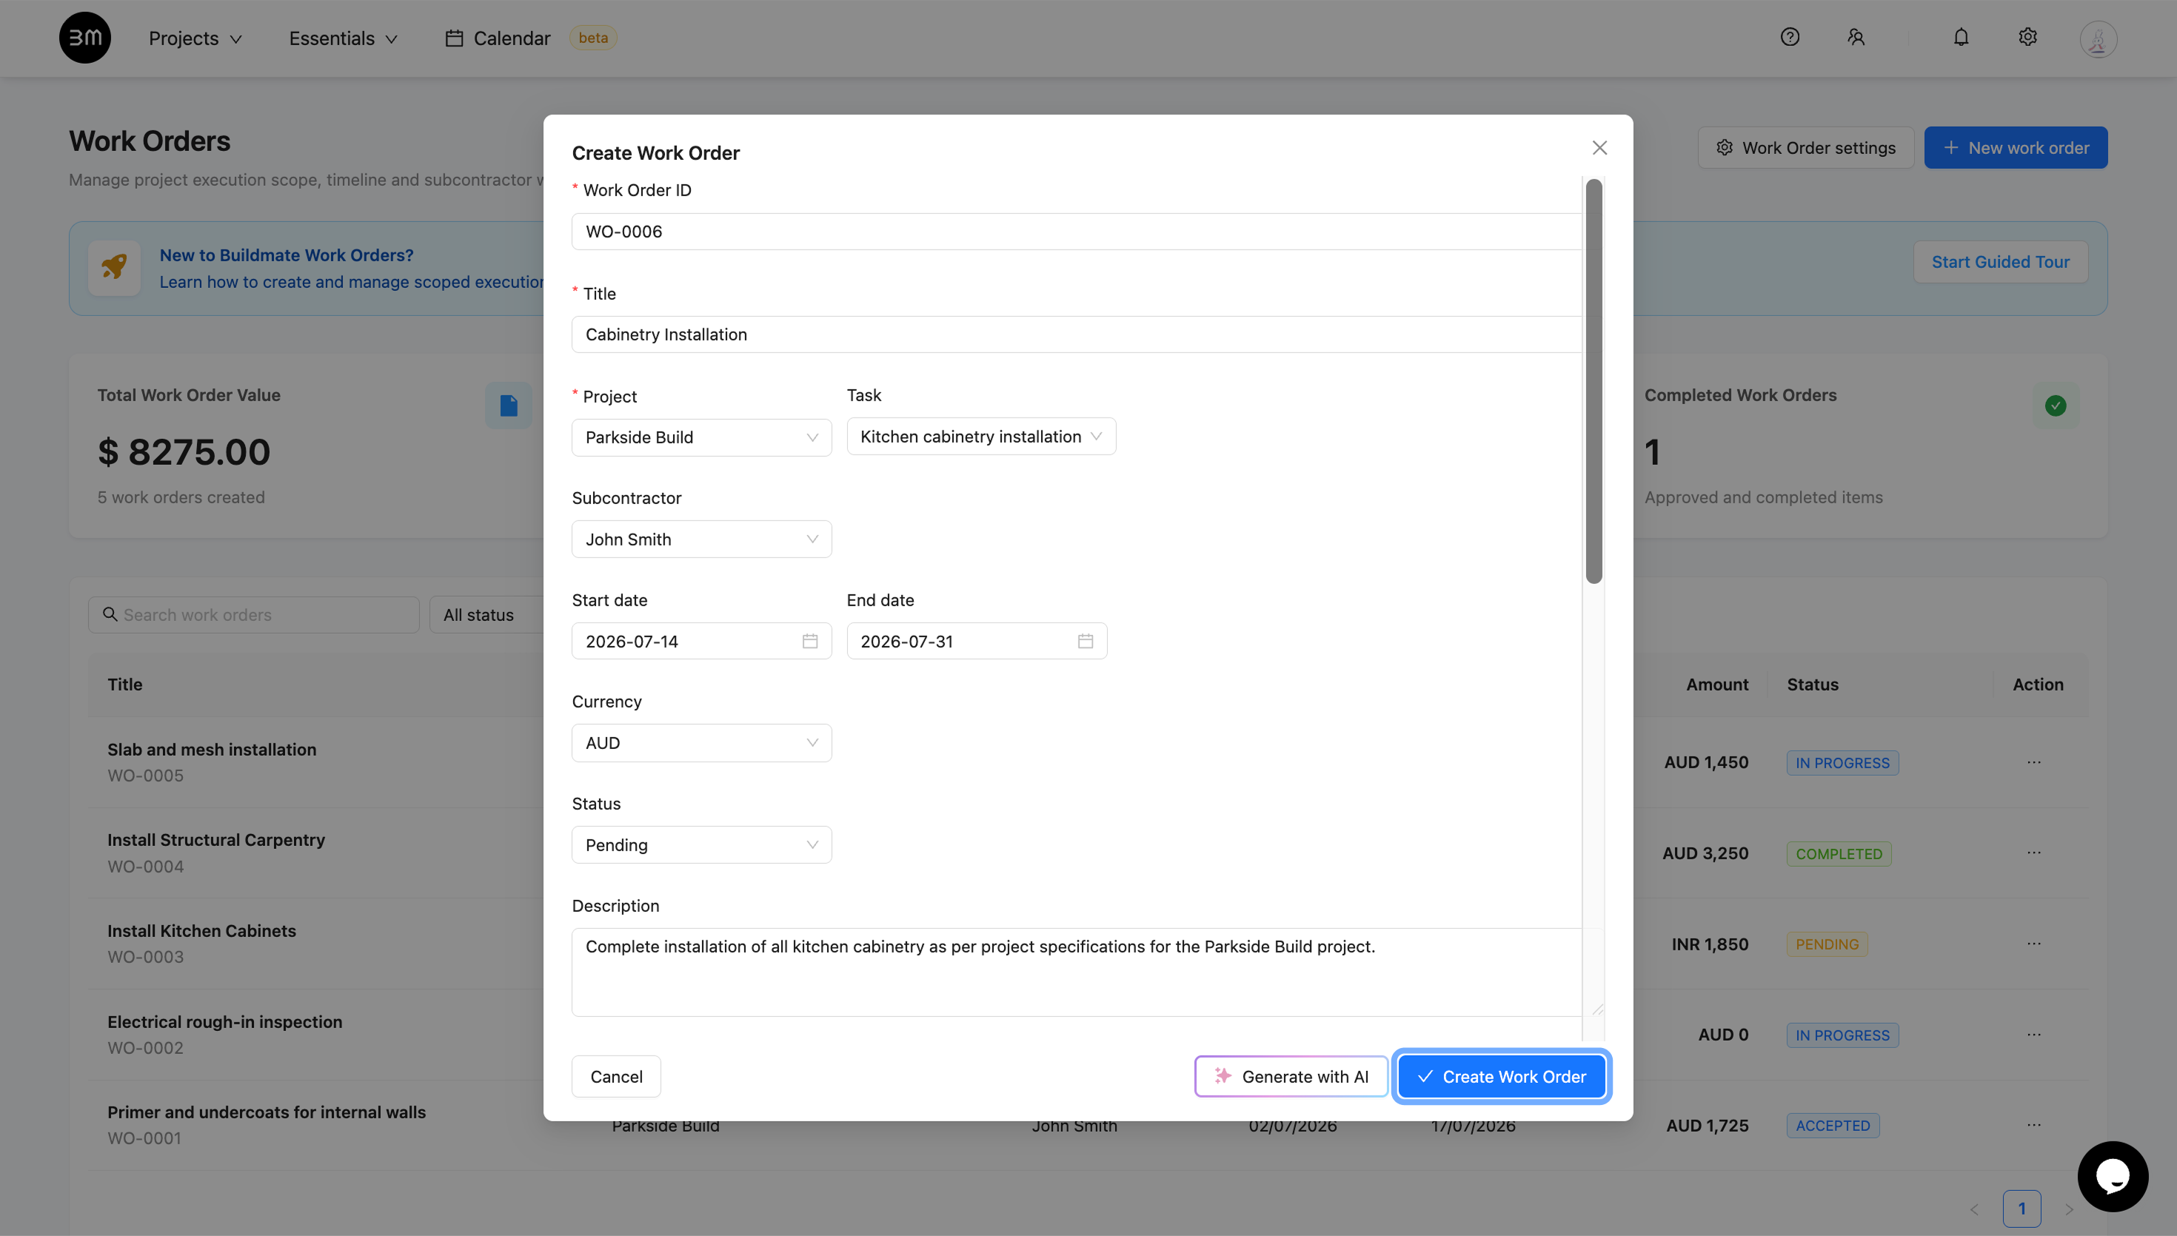The image size is (2177, 1236).
Task: Click the PENDING status tag
Action: coord(1827,944)
